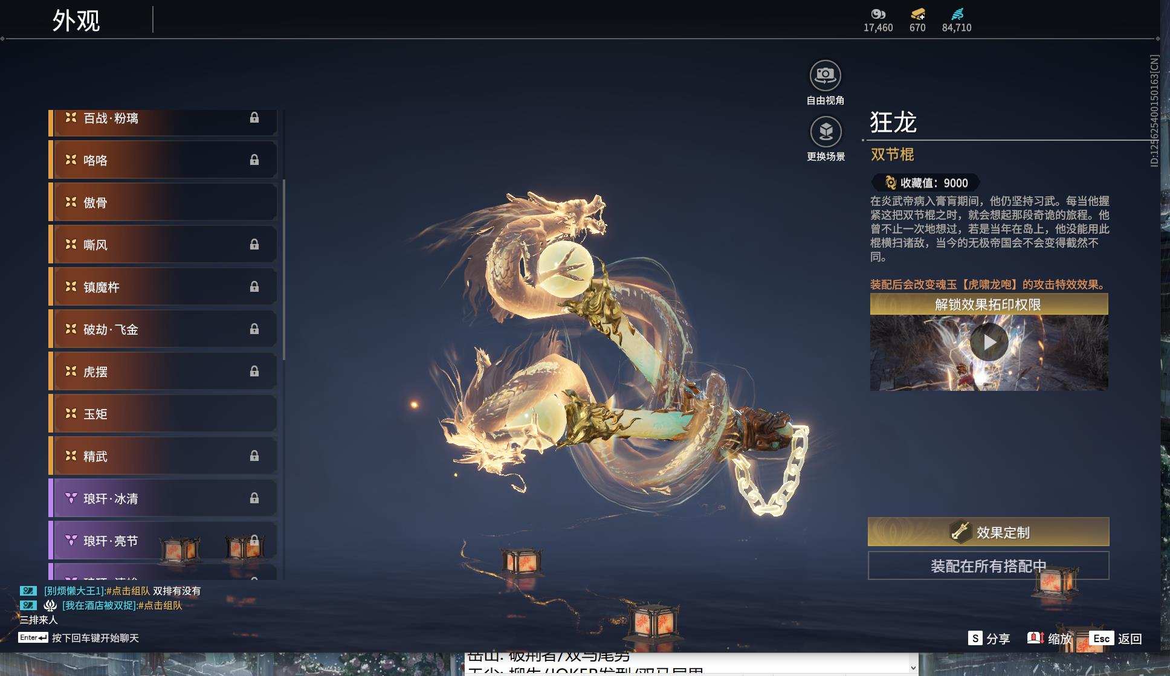The height and width of the screenshot is (676, 1170).
Task: Click the Enter key chat icon
Action: click(33, 637)
